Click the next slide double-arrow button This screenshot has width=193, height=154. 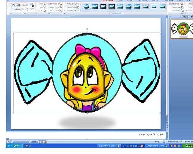(x=167, y=128)
